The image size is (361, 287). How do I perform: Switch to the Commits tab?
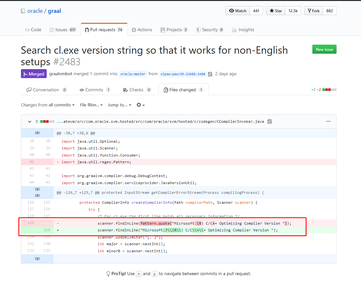click(x=95, y=90)
